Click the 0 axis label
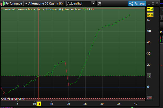The image size is (163, 108). pyautogui.click(x=148, y=87)
